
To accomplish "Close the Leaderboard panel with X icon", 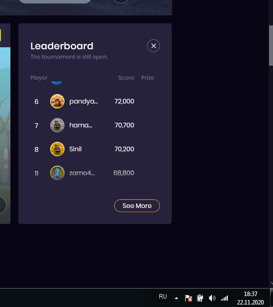I will pos(153,46).
